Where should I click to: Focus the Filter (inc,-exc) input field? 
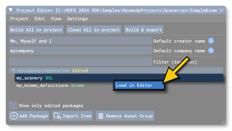pos(80,62)
